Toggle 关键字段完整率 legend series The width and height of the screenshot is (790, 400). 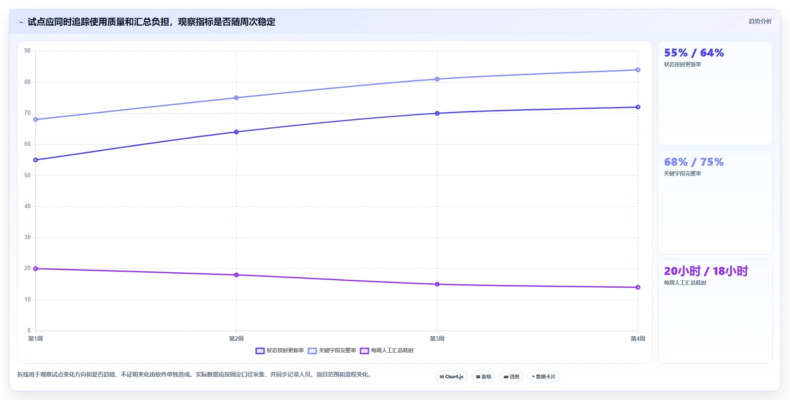tap(332, 350)
